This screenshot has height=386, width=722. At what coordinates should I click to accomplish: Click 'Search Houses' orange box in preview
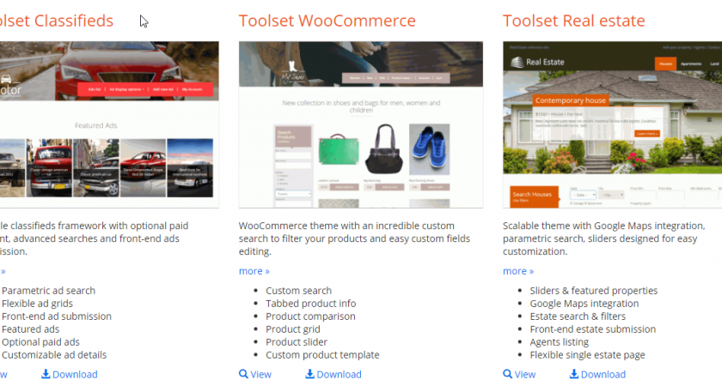tap(534, 196)
